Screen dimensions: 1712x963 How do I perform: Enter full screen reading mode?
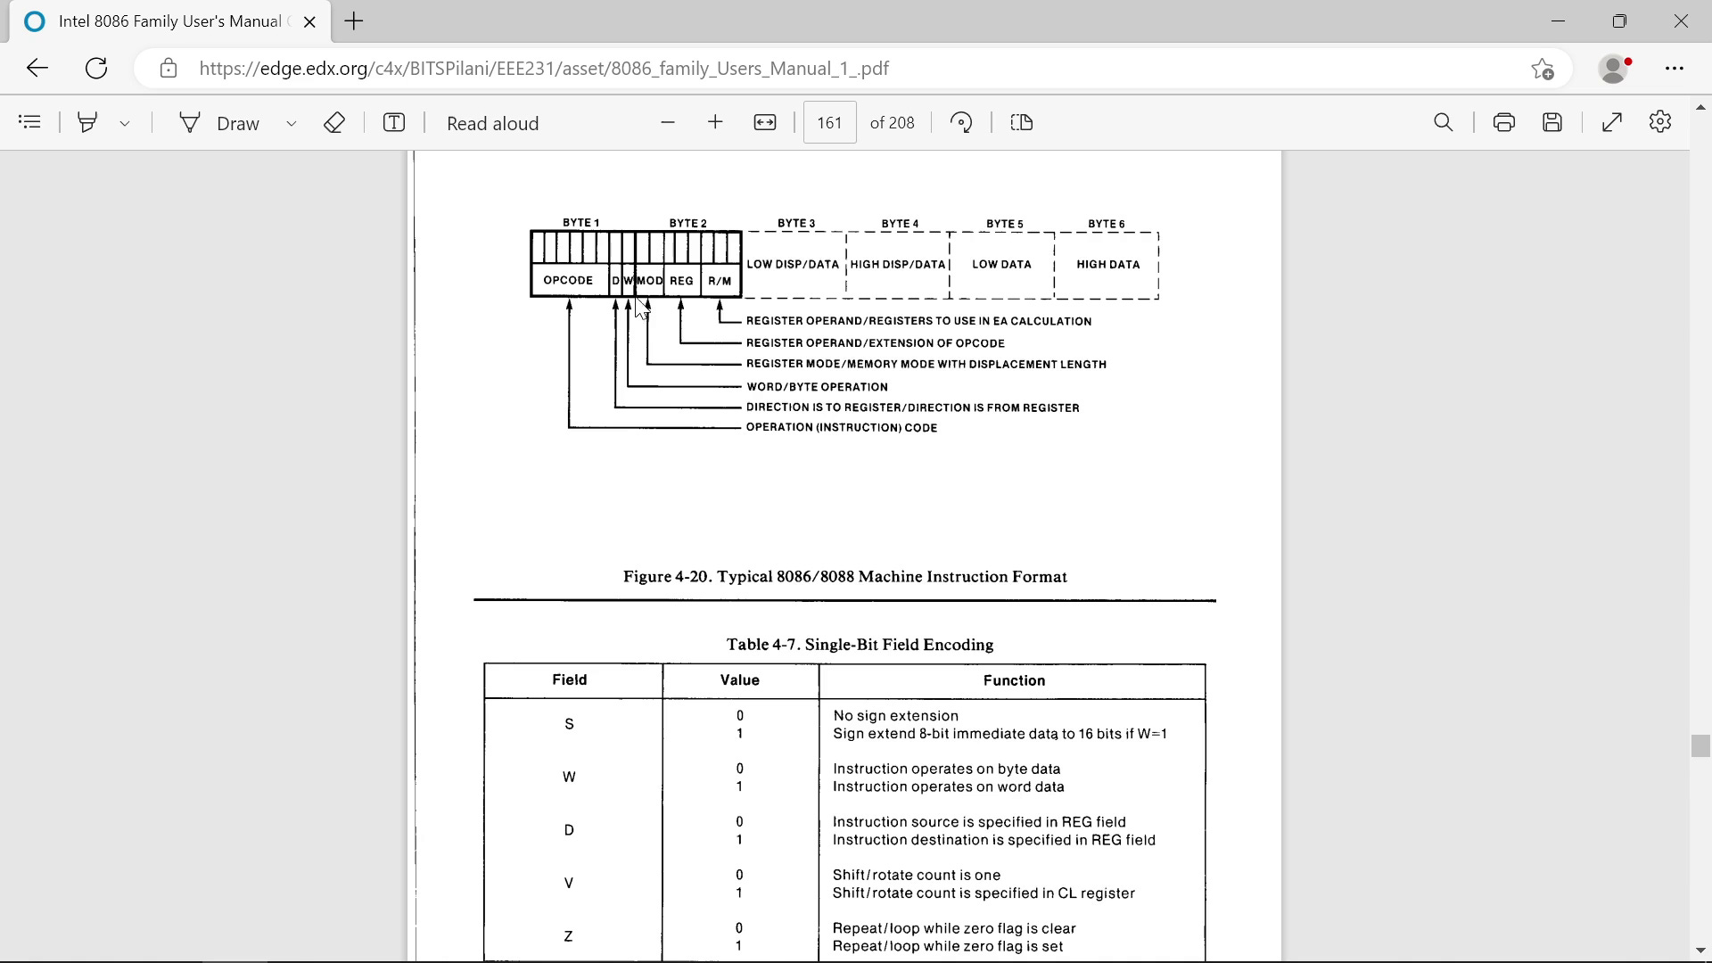click(x=1612, y=122)
